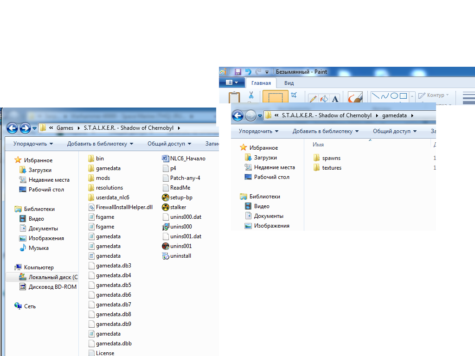475x356 pixels.
Task: Select the NLC6_Начало Word document
Action: pyautogui.click(x=184, y=159)
